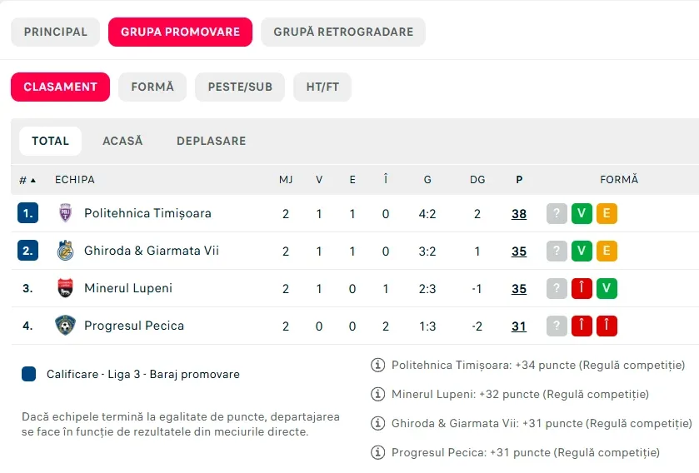The width and height of the screenshot is (699, 473).
Task: Open the Principal tab
Action: 55,32
